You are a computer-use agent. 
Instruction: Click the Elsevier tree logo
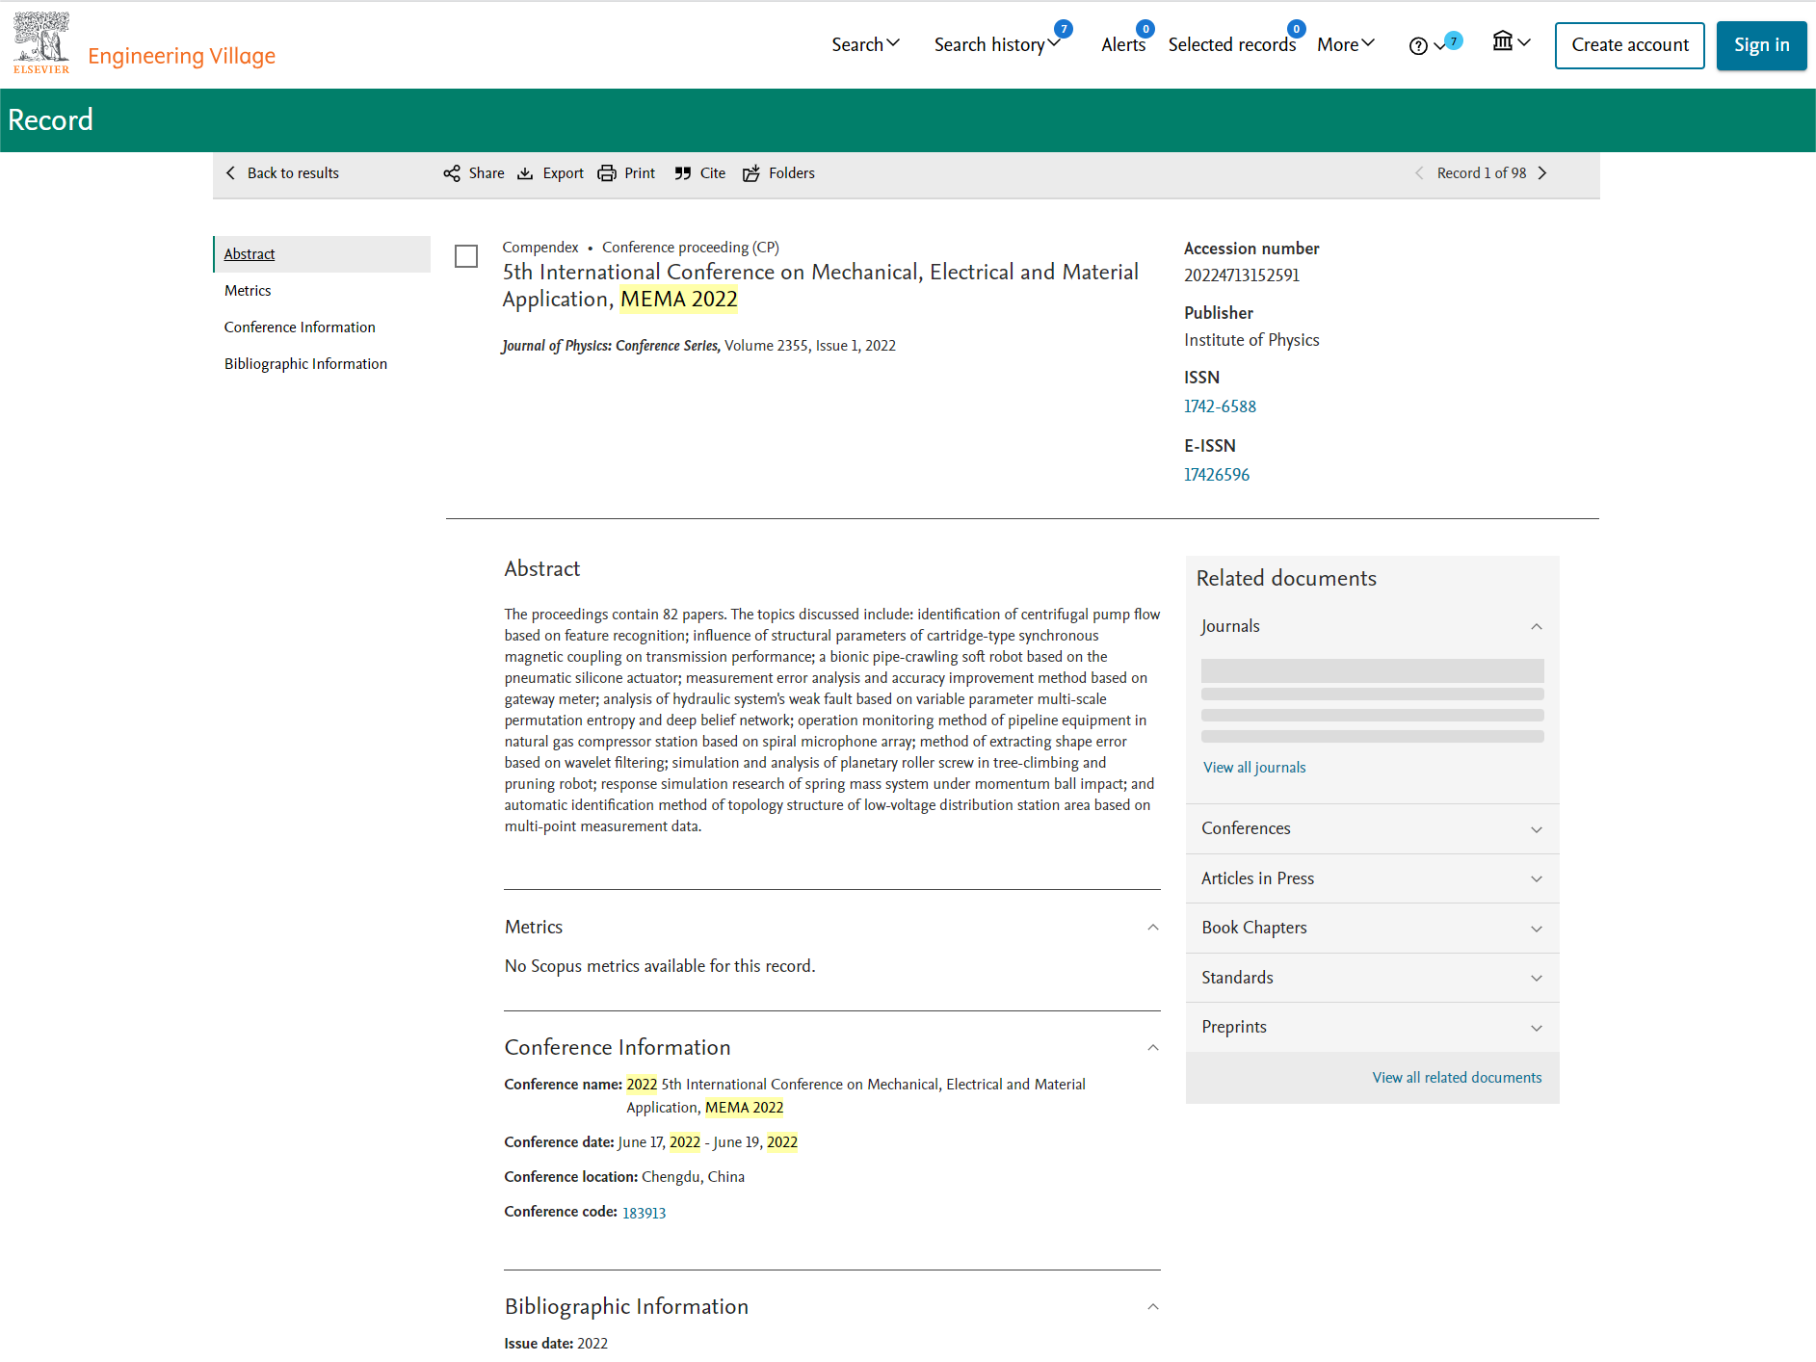coord(41,42)
